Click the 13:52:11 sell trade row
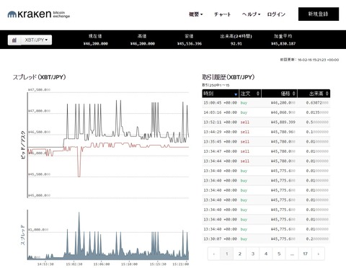 (266, 122)
